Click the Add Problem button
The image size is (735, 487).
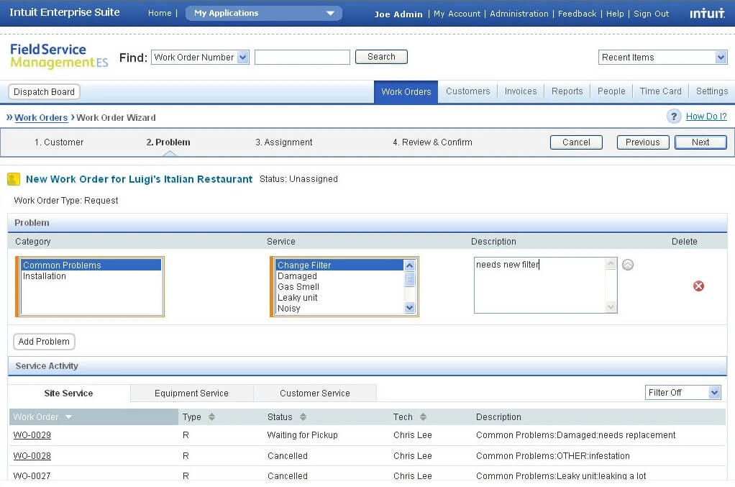pos(44,342)
